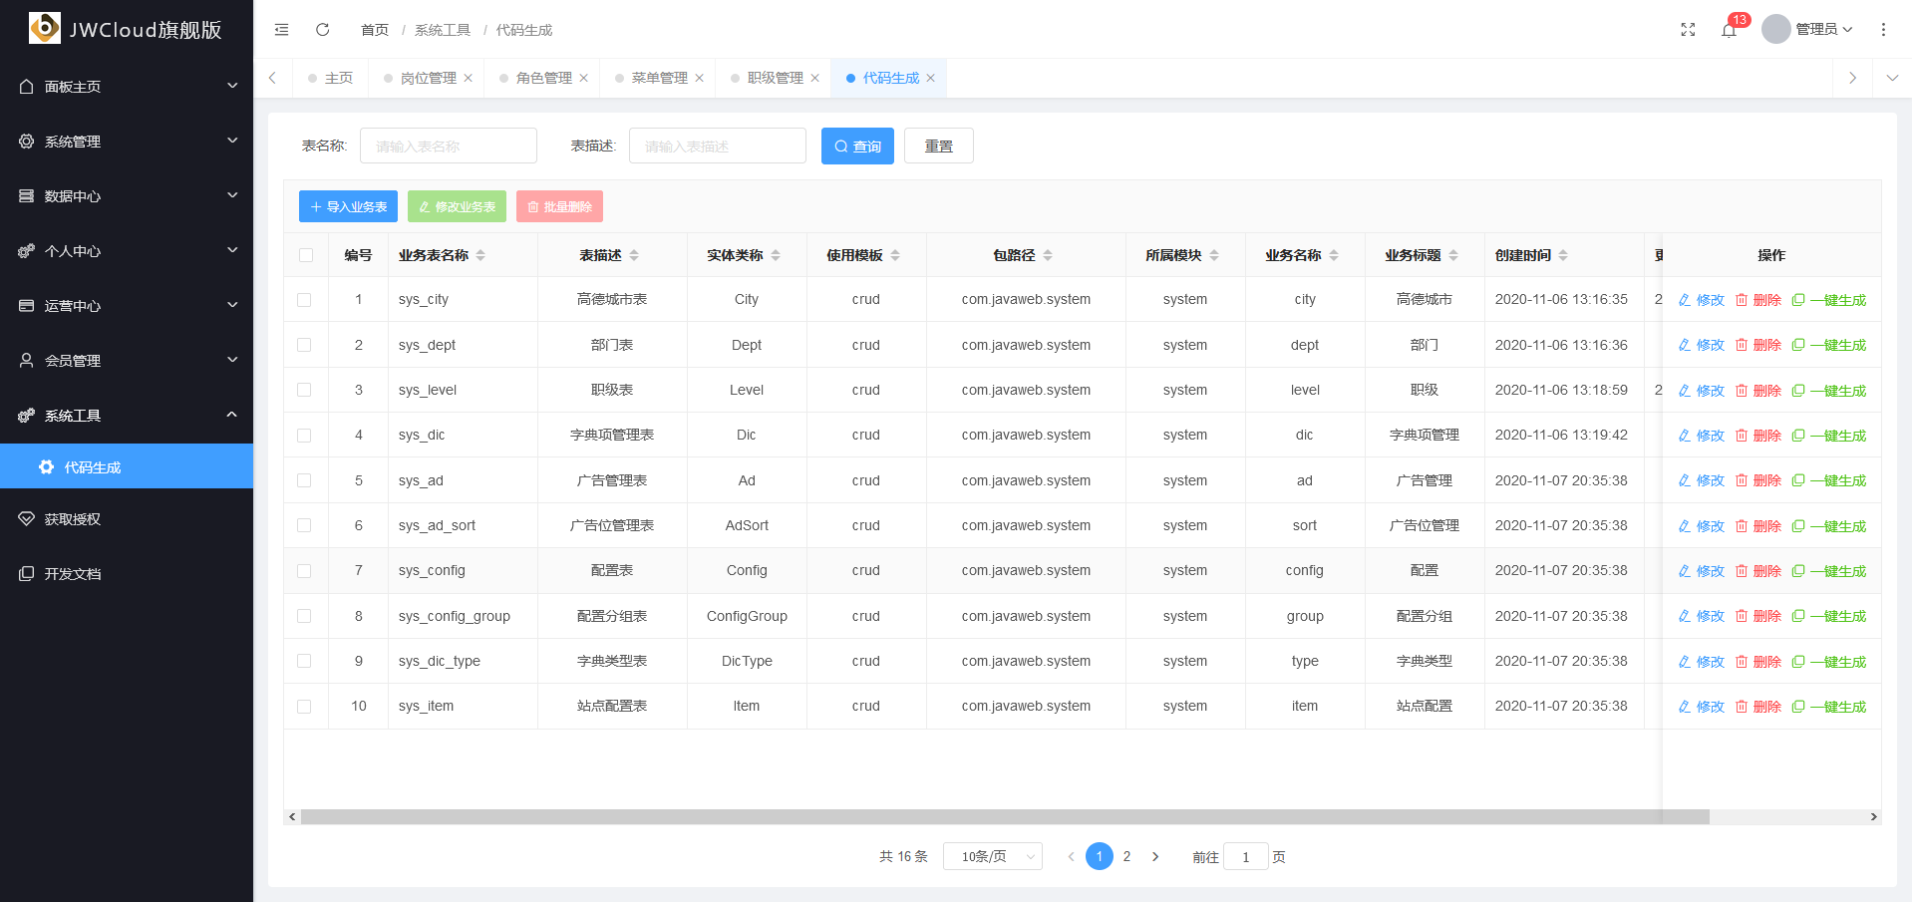1912x902 pixels.
Task: Generate code for sys_level with 一键生成
Action: coord(1829,391)
